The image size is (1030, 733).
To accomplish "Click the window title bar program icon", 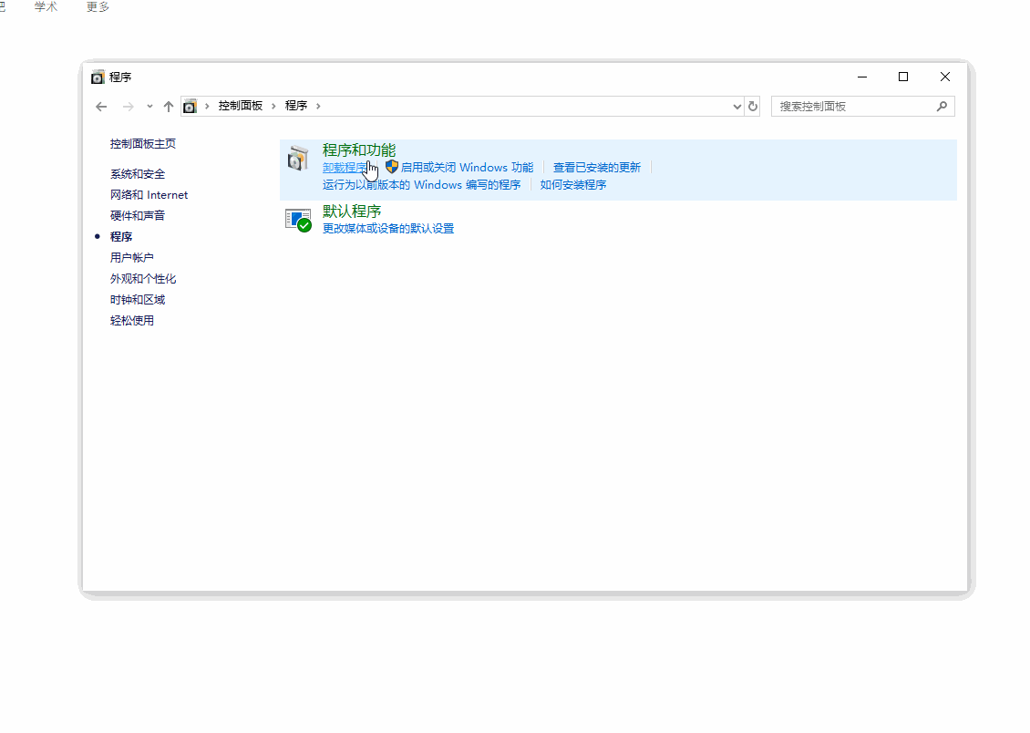I will click(x=98, y=77).
